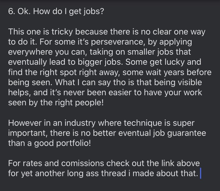This screenshot has height=191, width=220.
Task: Click the word "eventually" in the text
Action: tap(28, 62)
